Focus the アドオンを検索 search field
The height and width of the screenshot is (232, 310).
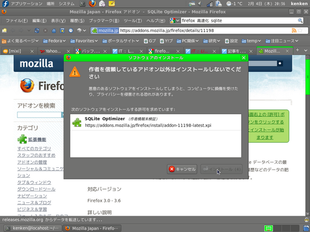[39, 115]
